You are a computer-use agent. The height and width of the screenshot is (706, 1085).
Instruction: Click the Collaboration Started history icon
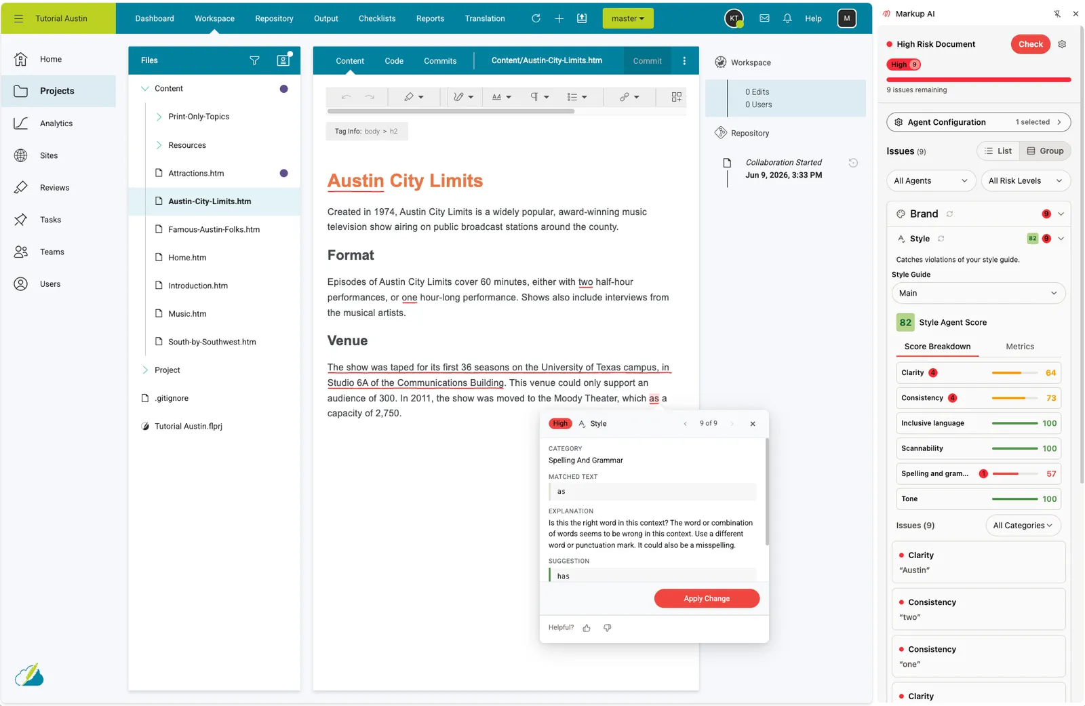(853, 163)
